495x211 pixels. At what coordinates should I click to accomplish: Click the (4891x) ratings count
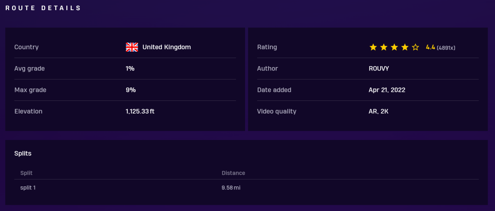click(x=446, y=48)
